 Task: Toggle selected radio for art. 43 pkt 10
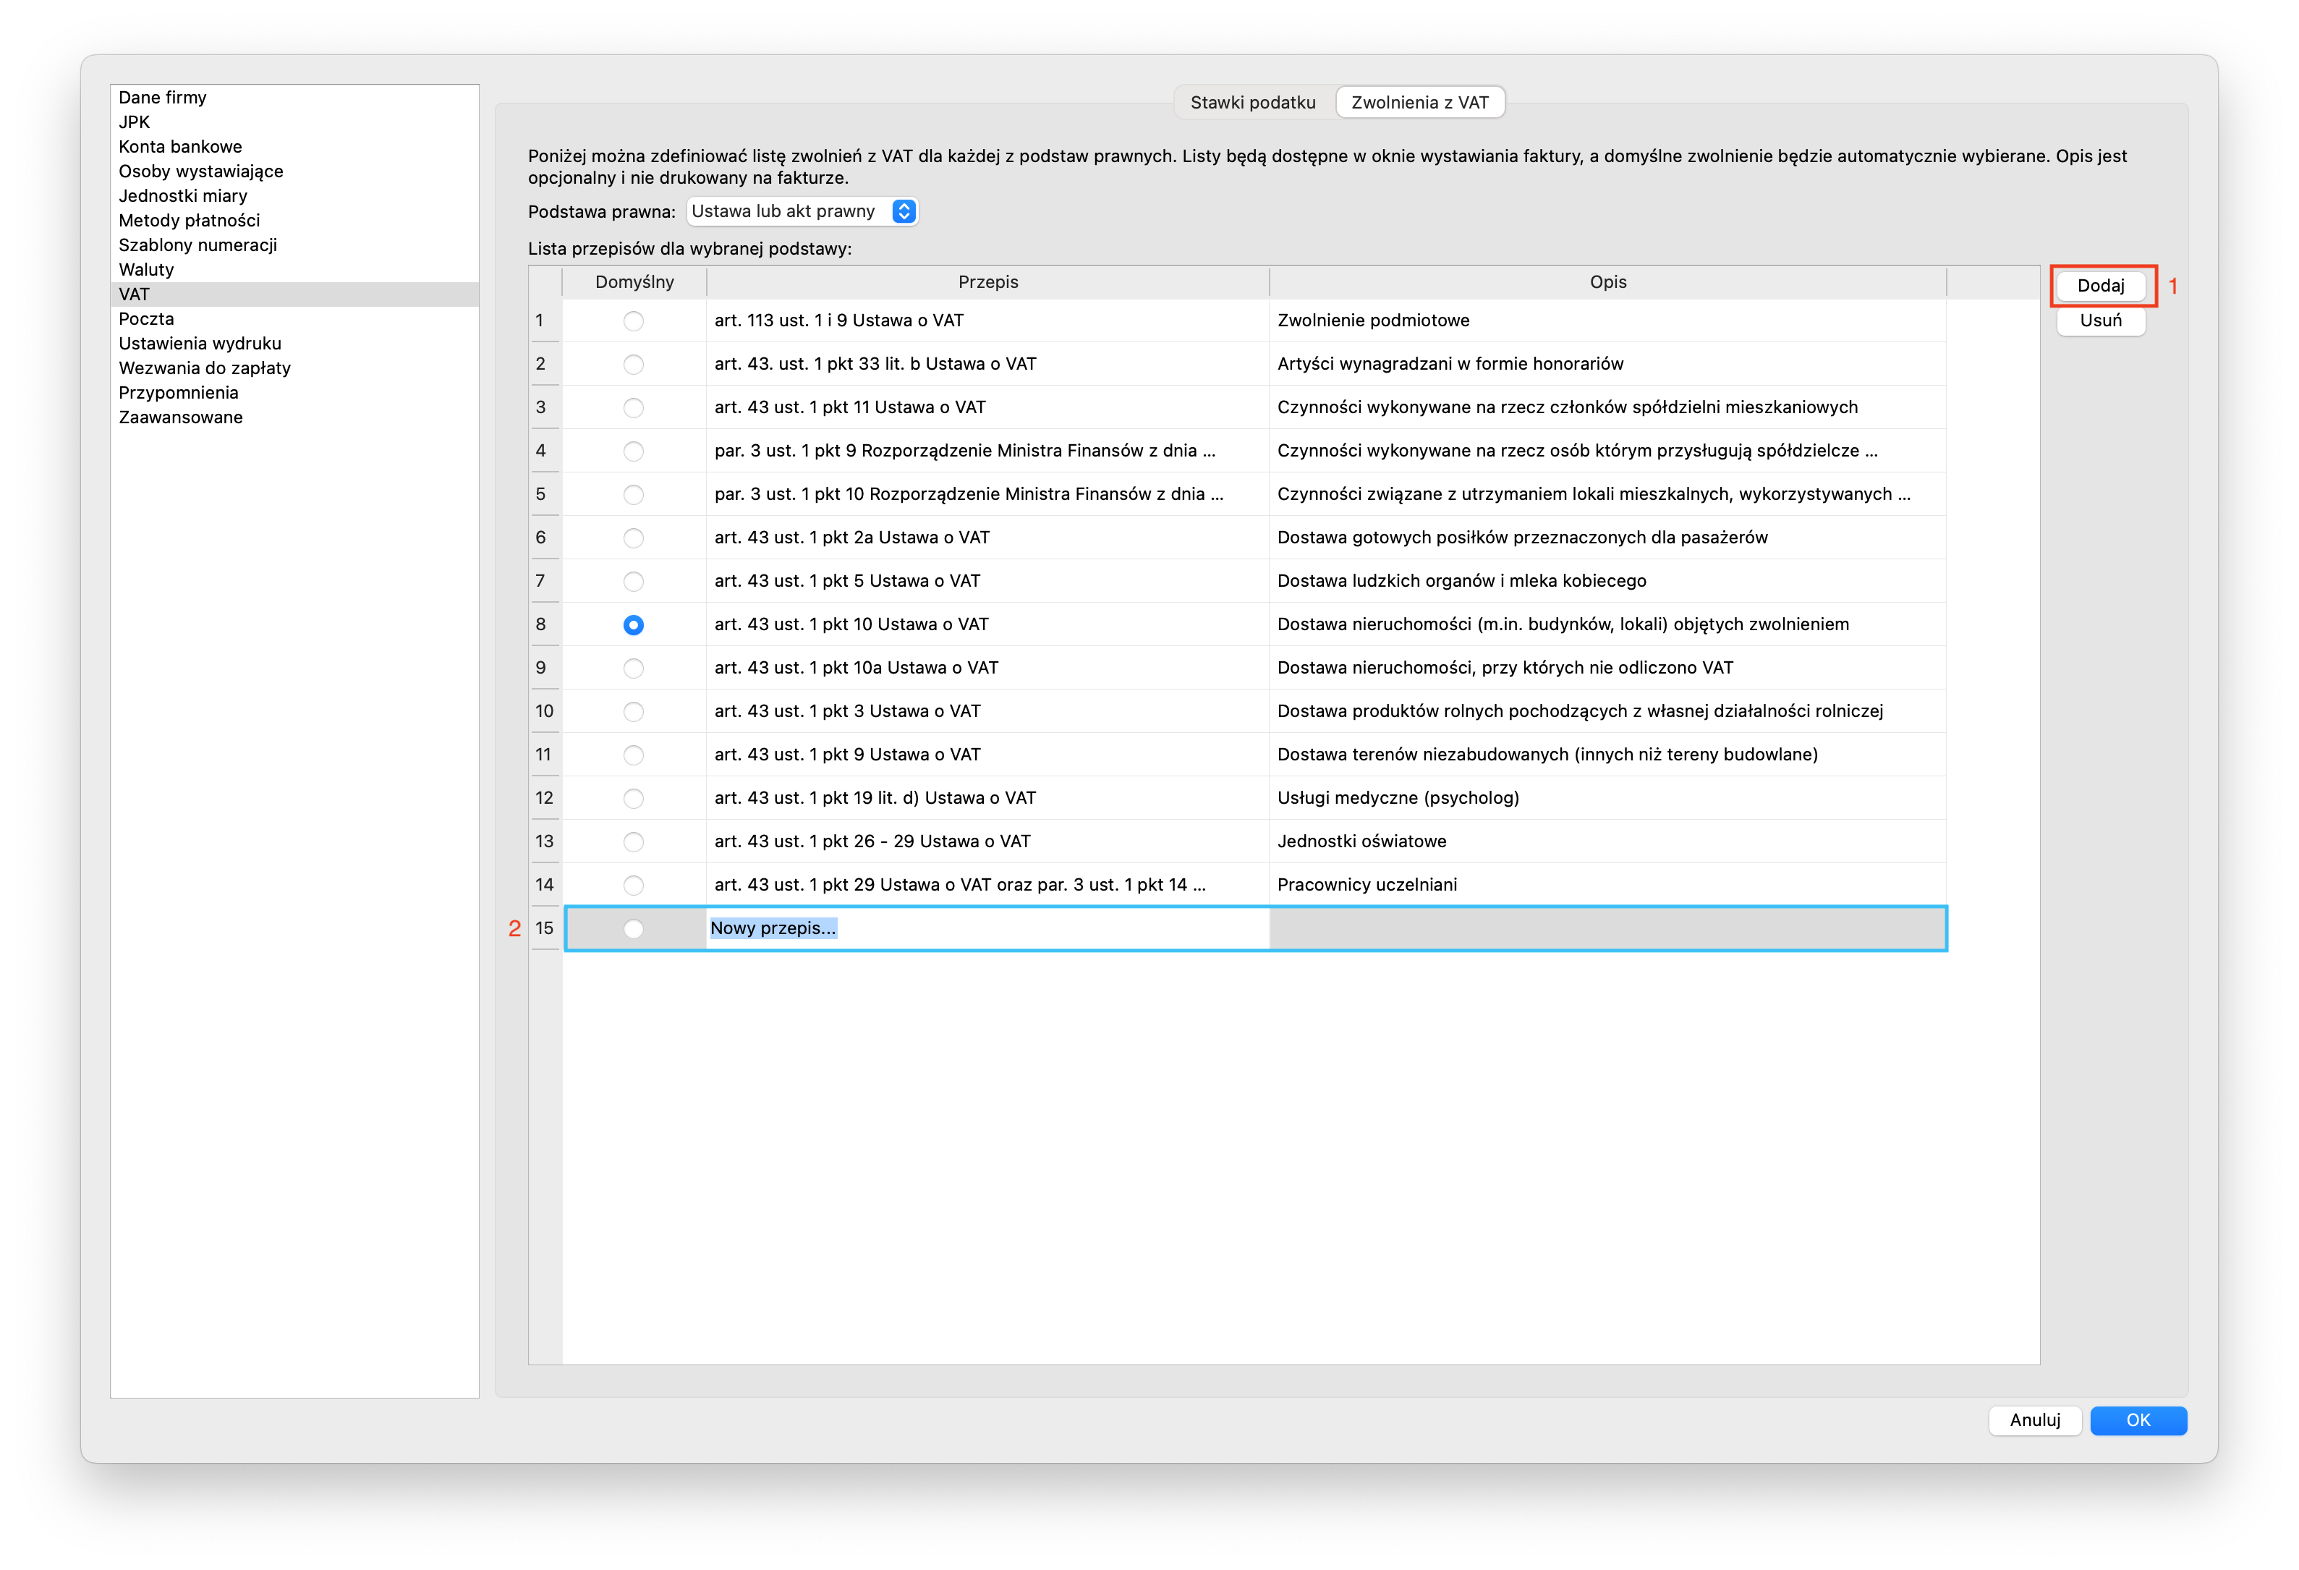(x=633, y=624)
